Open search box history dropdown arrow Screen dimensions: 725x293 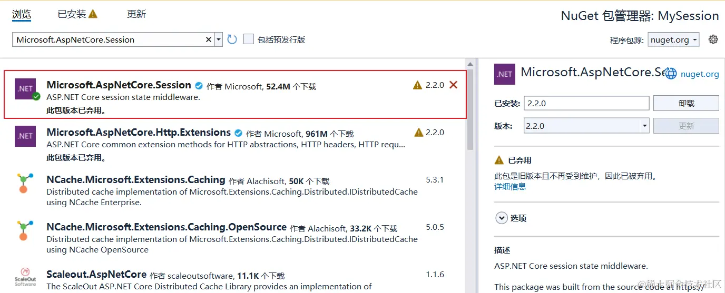218,39
